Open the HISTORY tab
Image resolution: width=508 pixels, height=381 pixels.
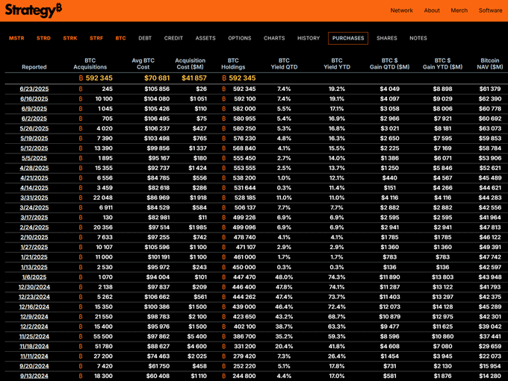click(x=309, y=38)
